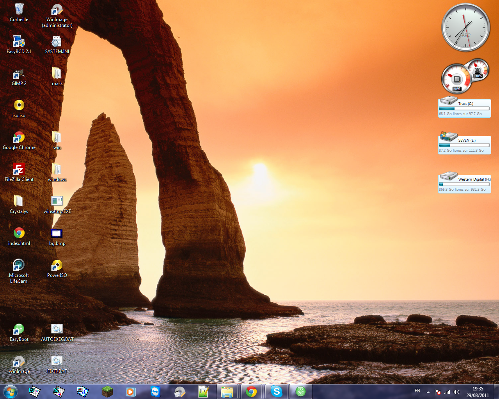Open Windows Media Player from taskbar

coord(131,391)
